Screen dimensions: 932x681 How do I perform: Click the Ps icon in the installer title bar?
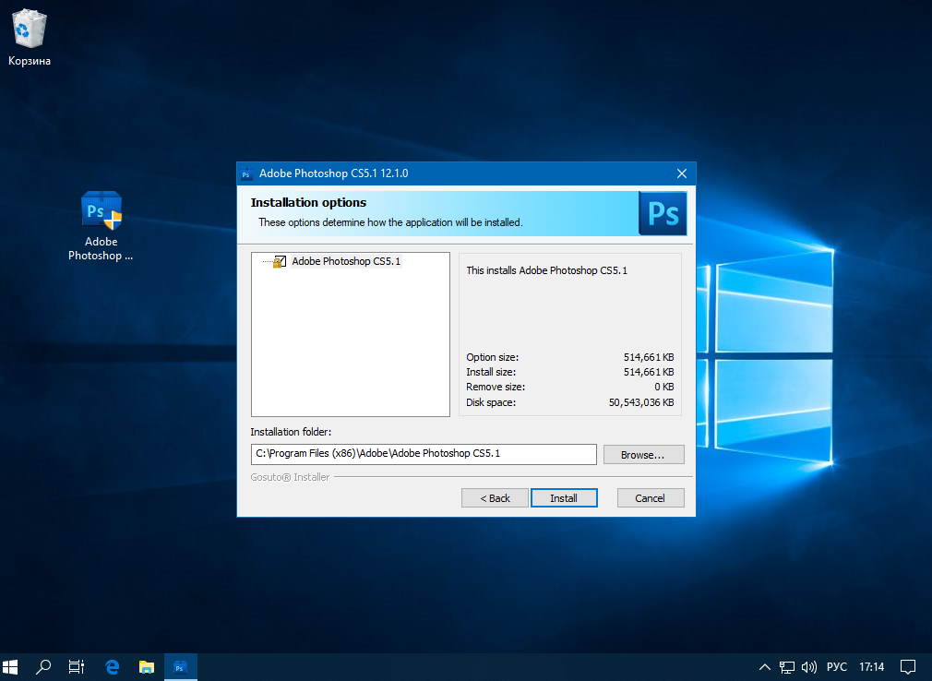point(246,173)
